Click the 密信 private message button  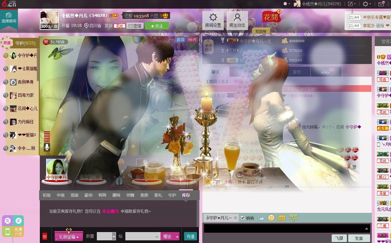135,26
